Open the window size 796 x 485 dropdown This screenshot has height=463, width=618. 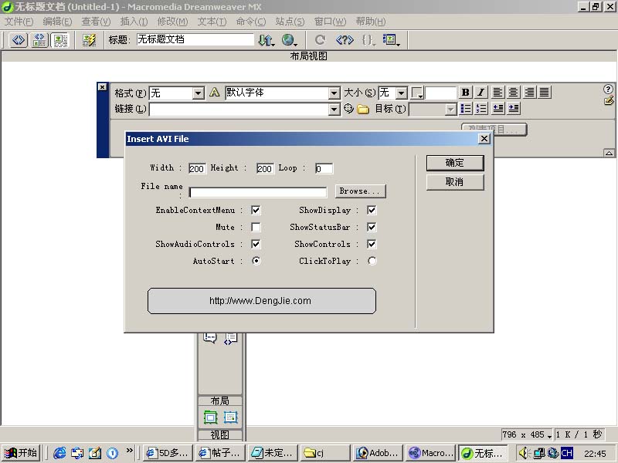[x=527, y=434]
